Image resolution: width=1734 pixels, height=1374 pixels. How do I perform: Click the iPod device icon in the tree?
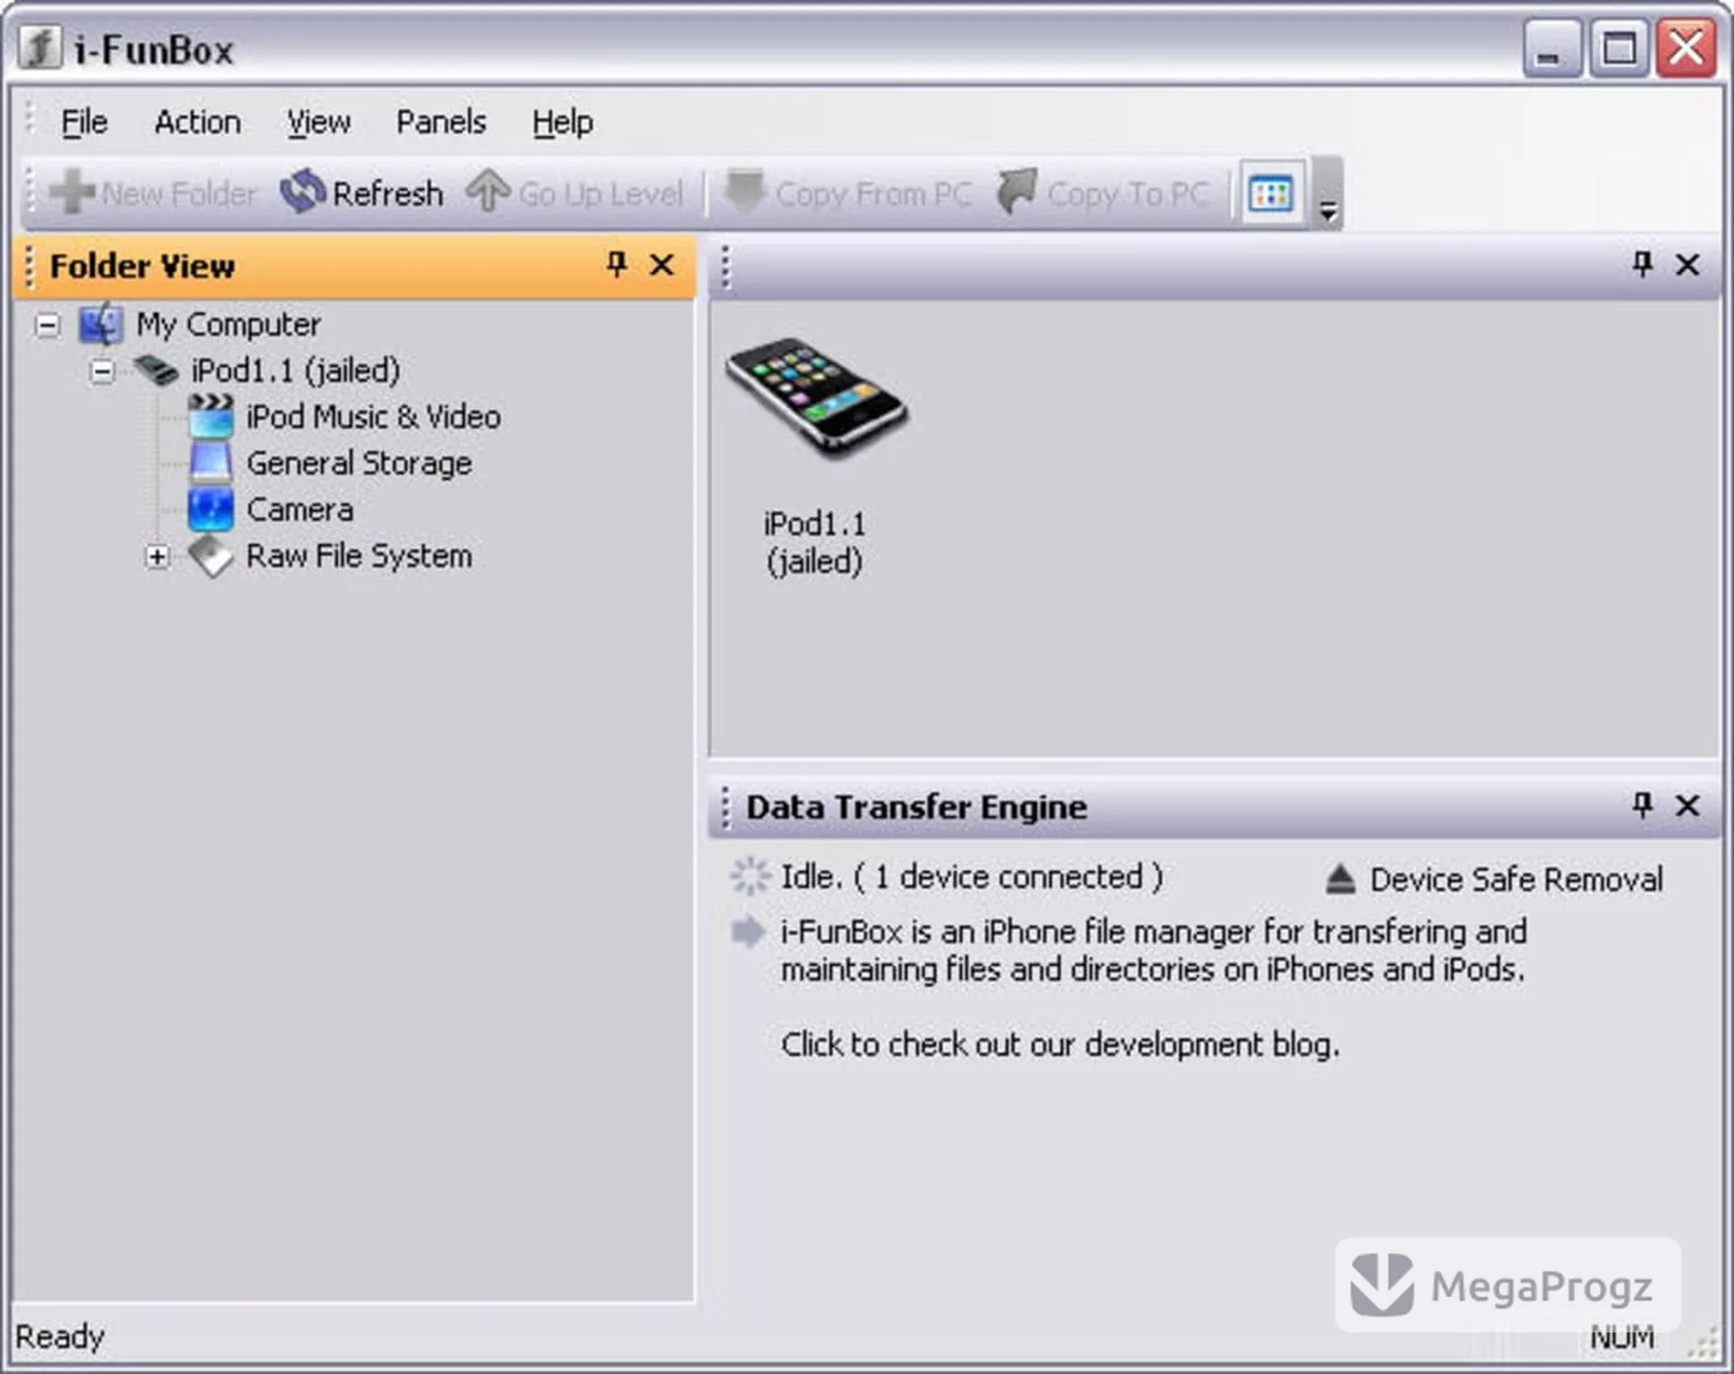pos(155,369)
